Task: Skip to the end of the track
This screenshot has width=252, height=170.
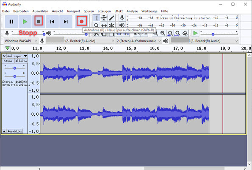Action: tap(66, 21)
